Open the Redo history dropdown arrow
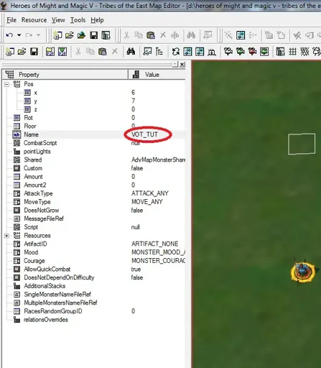321x368 pixels. [38, 35]
